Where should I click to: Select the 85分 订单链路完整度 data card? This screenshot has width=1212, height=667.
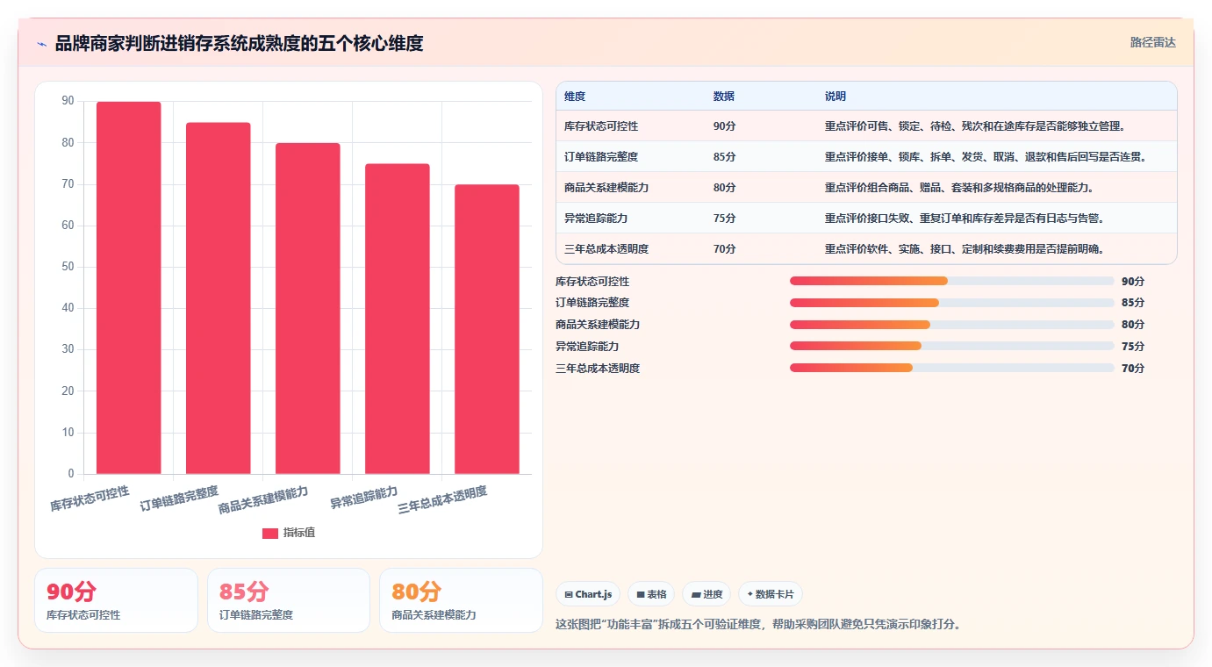(289, 600)
